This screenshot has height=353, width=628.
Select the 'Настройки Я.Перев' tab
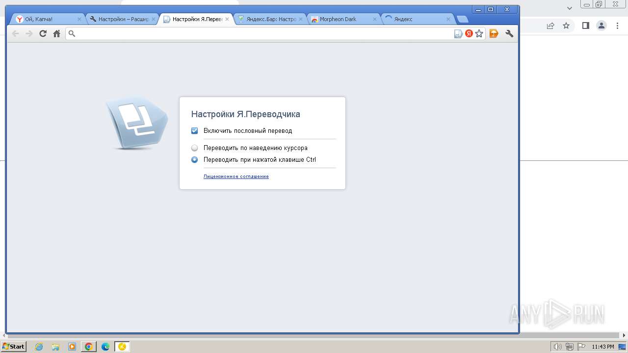tap(196, 19)
